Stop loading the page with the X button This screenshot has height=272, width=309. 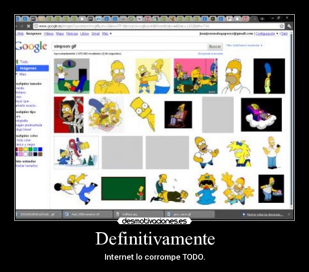coord(29,26)
